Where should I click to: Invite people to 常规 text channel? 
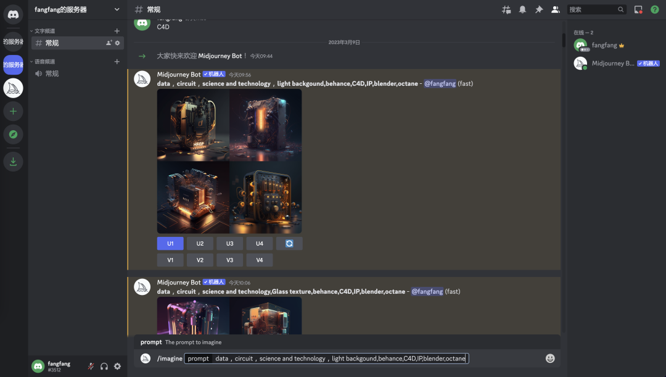(x=109, y=43)
